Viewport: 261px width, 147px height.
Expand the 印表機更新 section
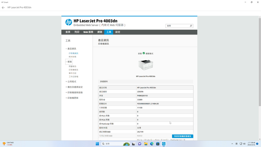(x=72, y=98)
